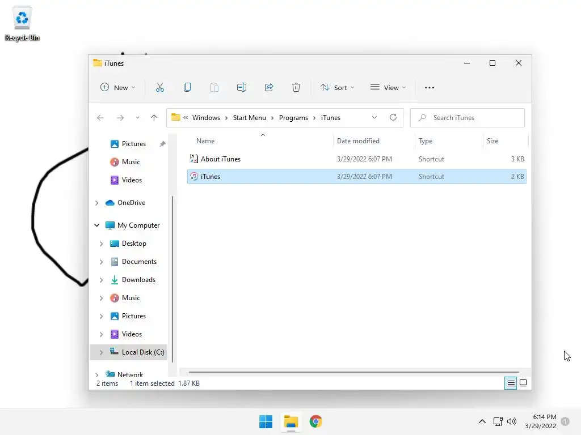
Task: Click File Explorer in the taskbar
Action: coord(291,421)
